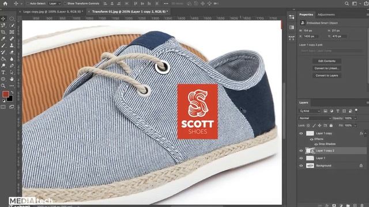369x207 pixels.
Task: Open the Move tool preset picker arrow
Action: (21, 4)
